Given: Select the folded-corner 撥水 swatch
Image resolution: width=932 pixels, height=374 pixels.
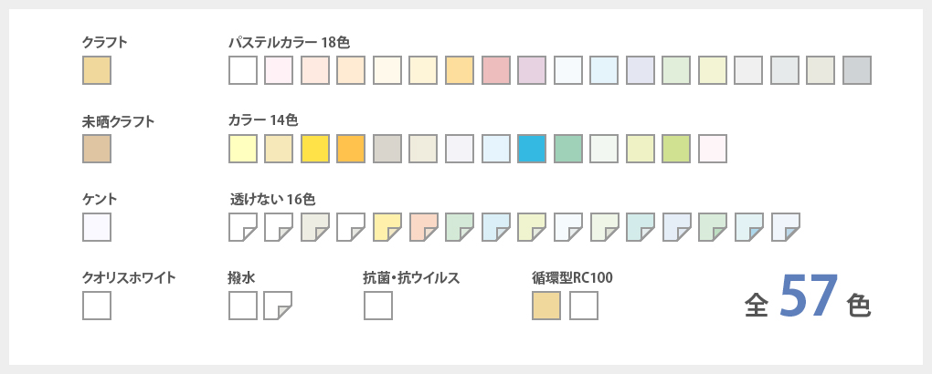Looking at the screenshot, I should 278,306.
